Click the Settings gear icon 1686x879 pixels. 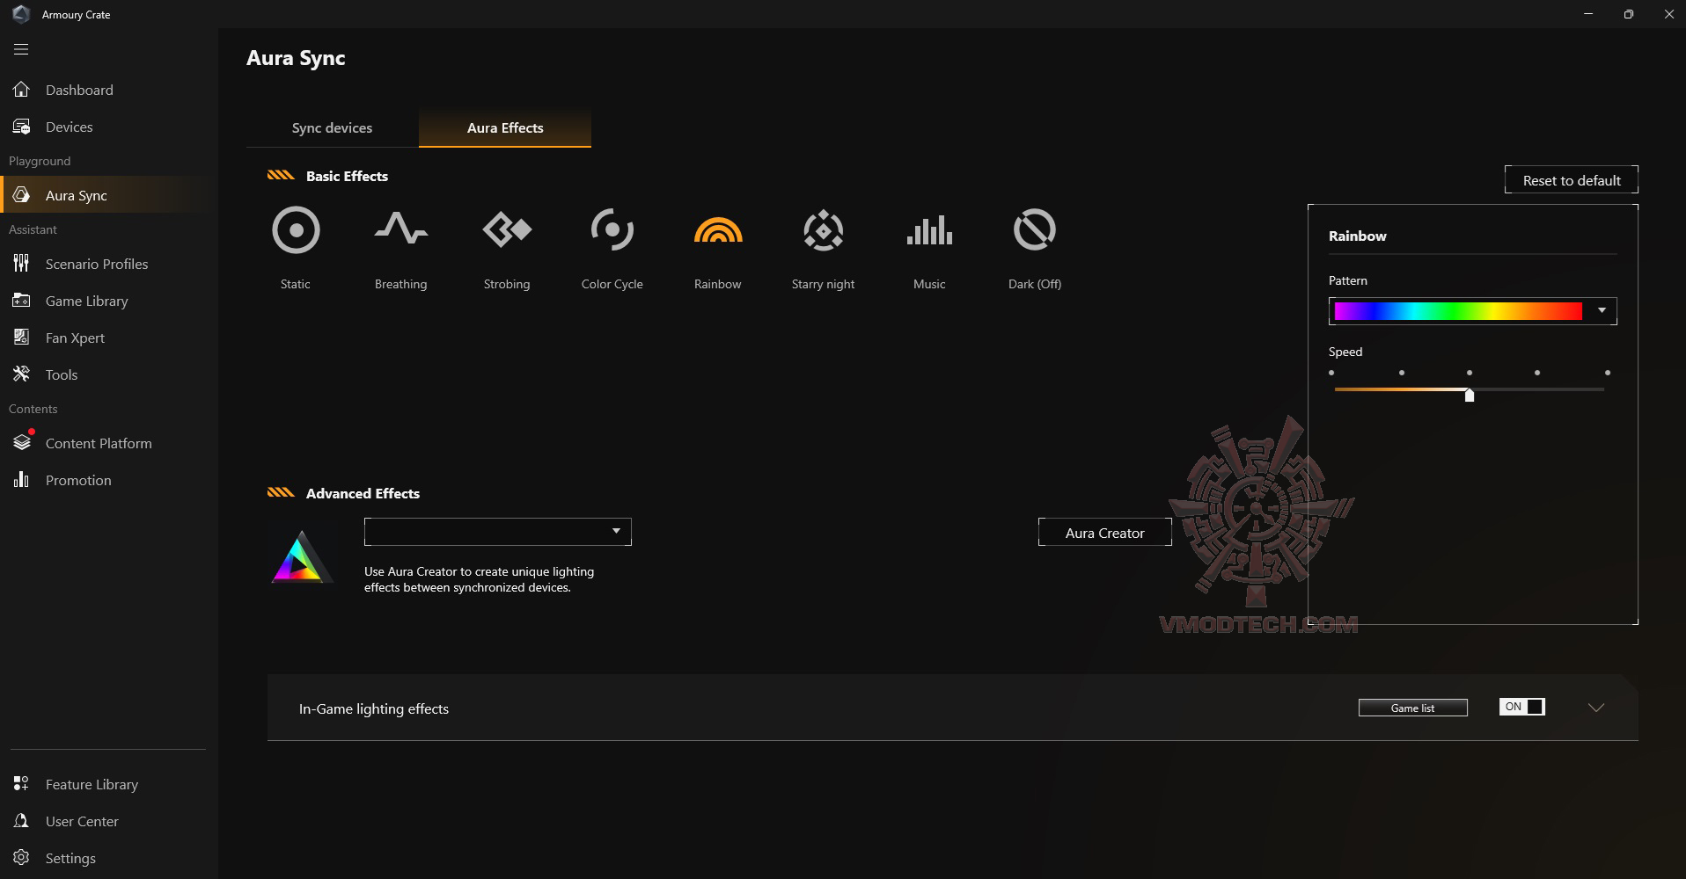(x=21, y=858)
